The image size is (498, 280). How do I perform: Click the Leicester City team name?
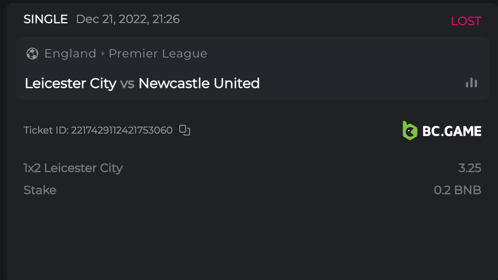tap(70, 84)
